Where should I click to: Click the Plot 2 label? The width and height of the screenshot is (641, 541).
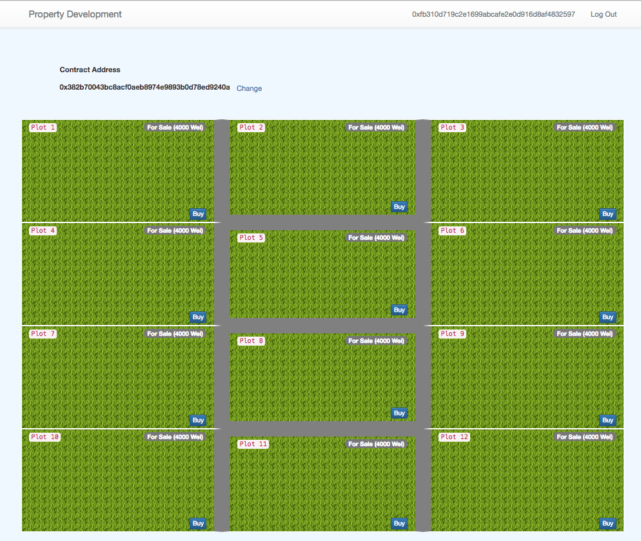click(x=251, y=128)
